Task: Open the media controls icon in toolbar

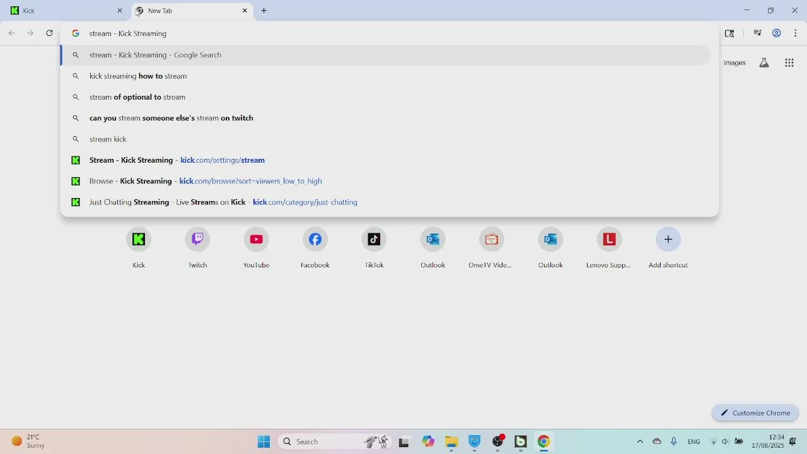Action: coord(758,33)
